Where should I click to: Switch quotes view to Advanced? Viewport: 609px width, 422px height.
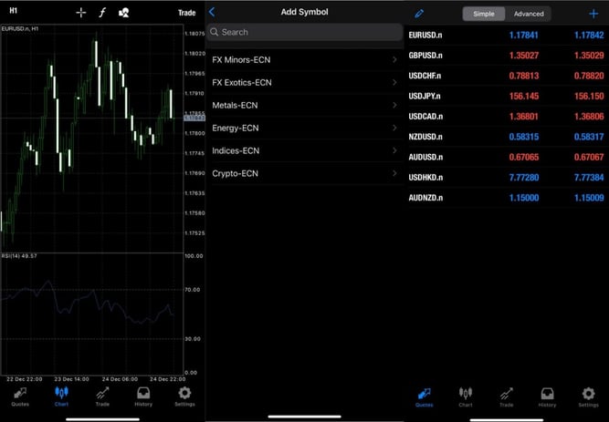click(529, 14)
